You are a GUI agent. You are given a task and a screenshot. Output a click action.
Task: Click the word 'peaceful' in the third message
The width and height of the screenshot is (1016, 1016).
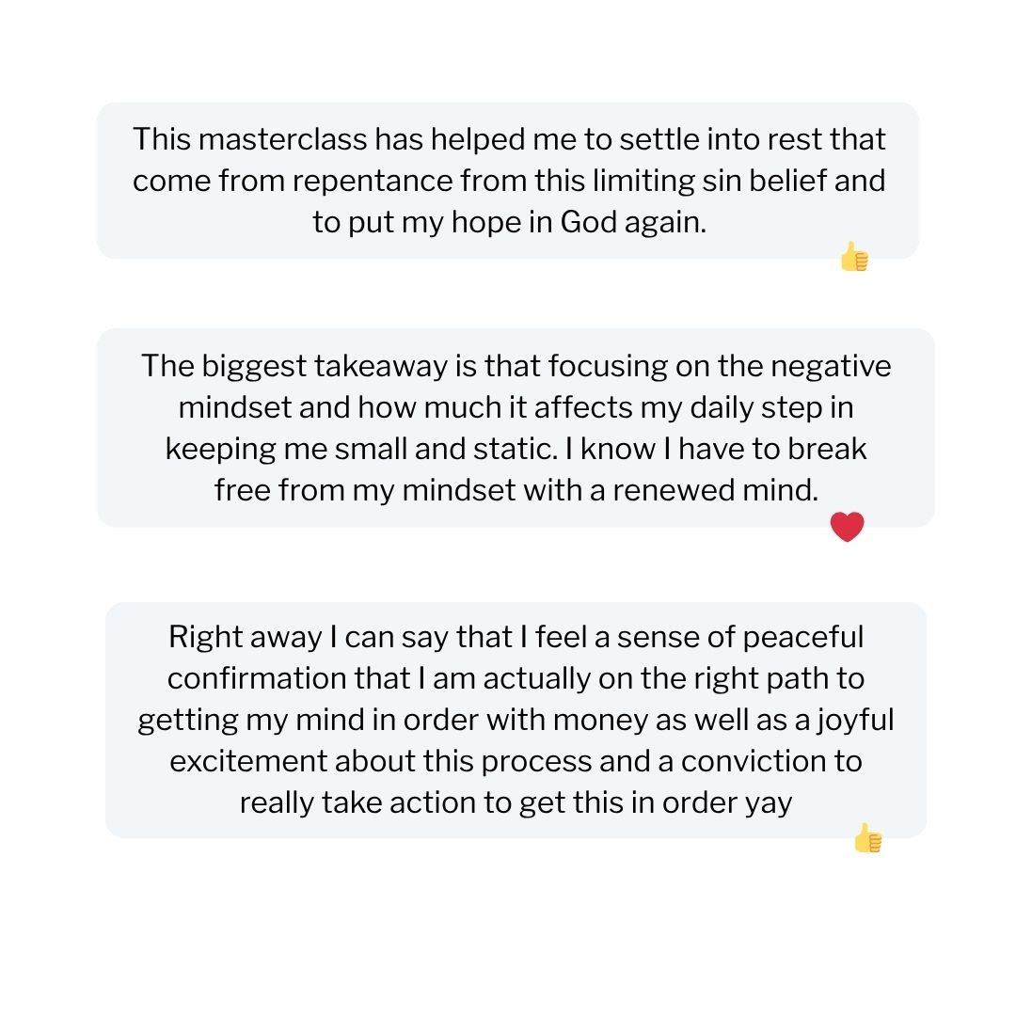pos(802,638)
